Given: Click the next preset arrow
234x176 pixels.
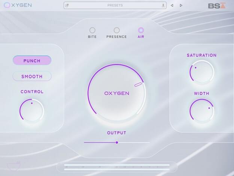Looking at the screenshot, I should pos(181,6).
